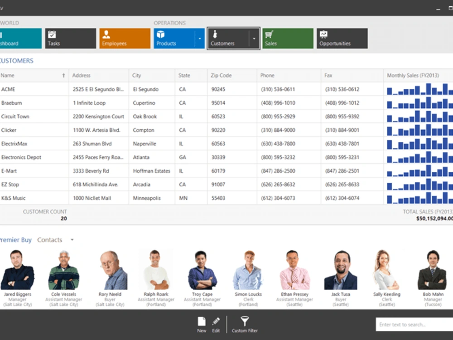The width and height of the screenshot is (453, 340).
Task: Sort by the Fax column header
Action: pyautogui.click(x=352, y=75)
